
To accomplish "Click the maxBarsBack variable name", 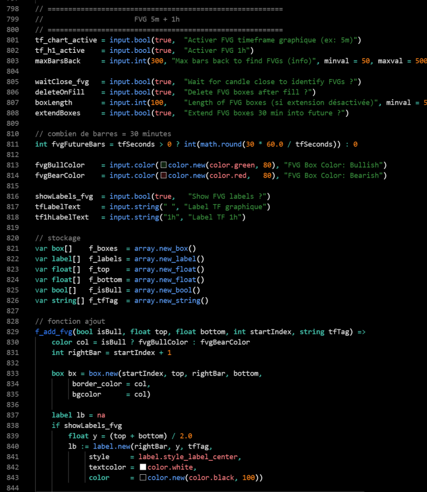I will [57, 61].
